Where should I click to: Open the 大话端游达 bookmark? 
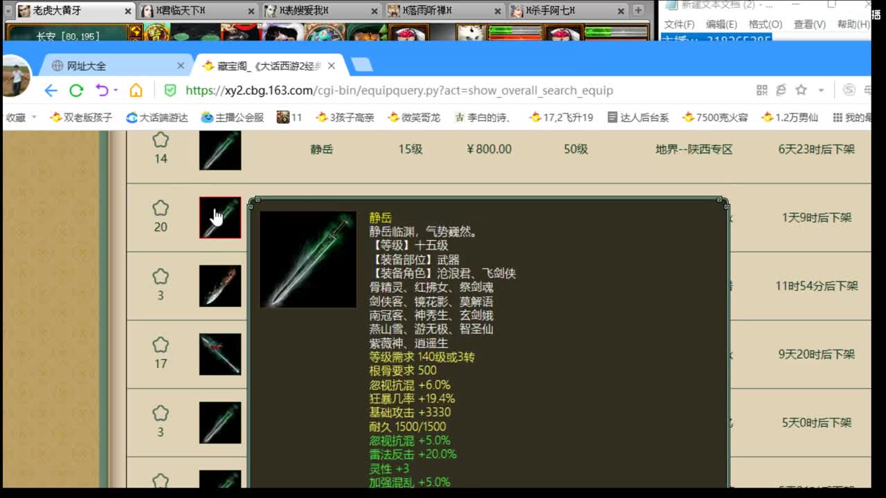(157, 118)
